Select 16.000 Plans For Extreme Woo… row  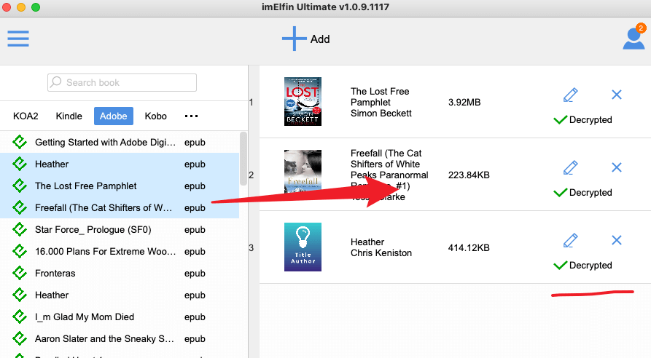point(120,252)
